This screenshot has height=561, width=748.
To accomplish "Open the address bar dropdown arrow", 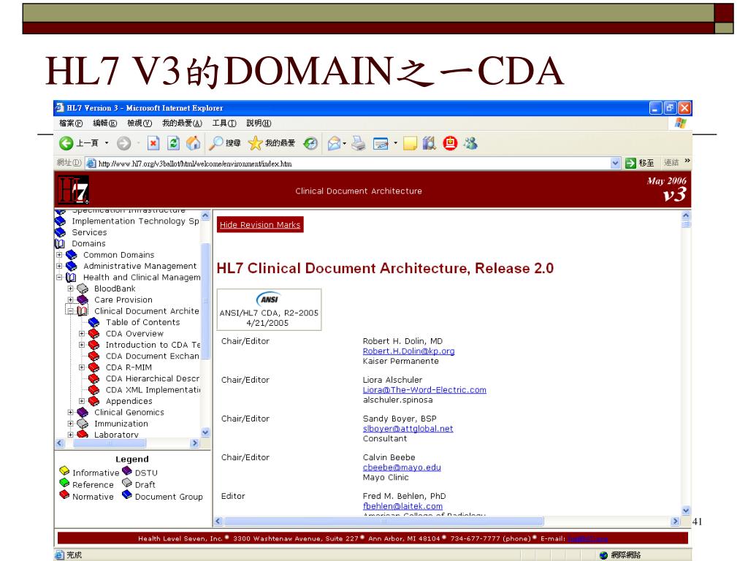I will tap(615, 163).
